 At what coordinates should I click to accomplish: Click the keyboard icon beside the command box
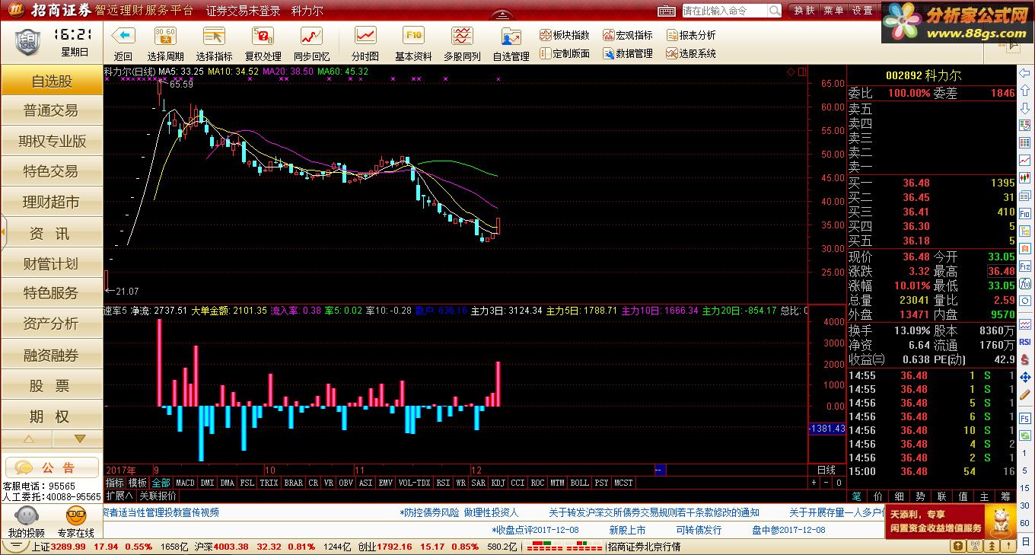(x=666, y=11)
